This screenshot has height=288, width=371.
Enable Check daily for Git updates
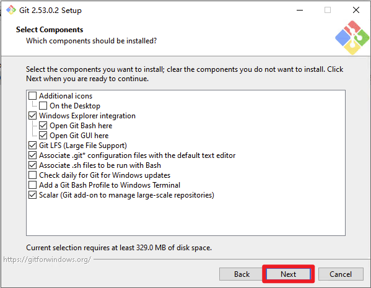coord(32,175)
